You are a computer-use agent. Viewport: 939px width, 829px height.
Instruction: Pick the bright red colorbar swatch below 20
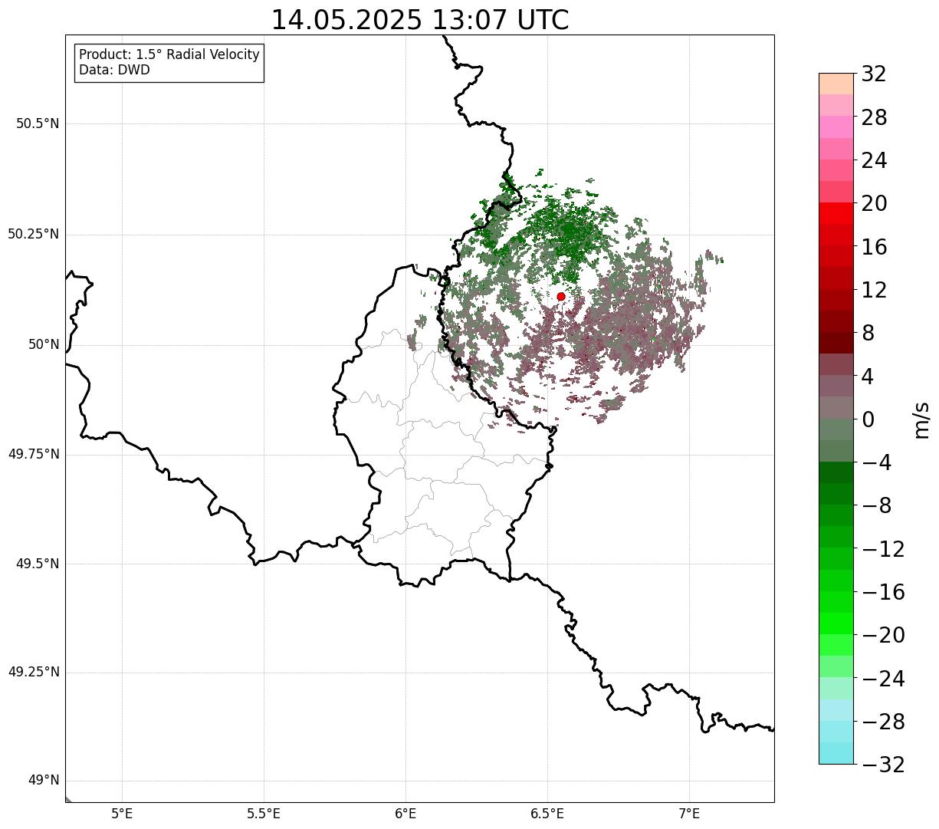836,213
